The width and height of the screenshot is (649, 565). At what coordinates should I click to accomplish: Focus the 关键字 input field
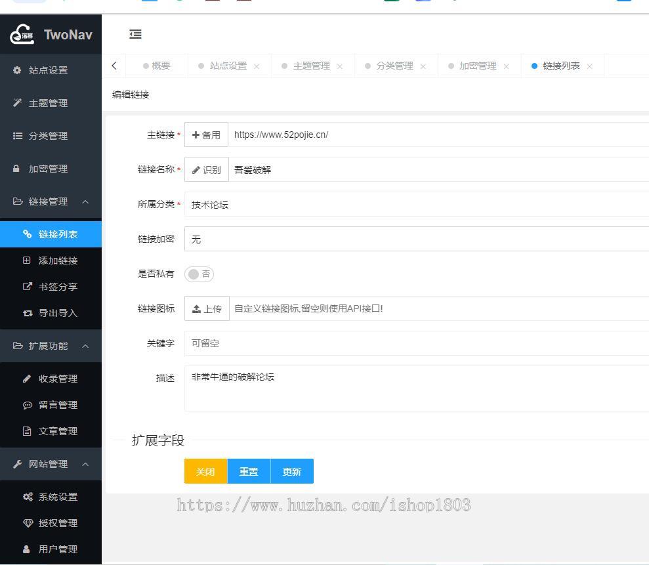[x=417, y=344]
